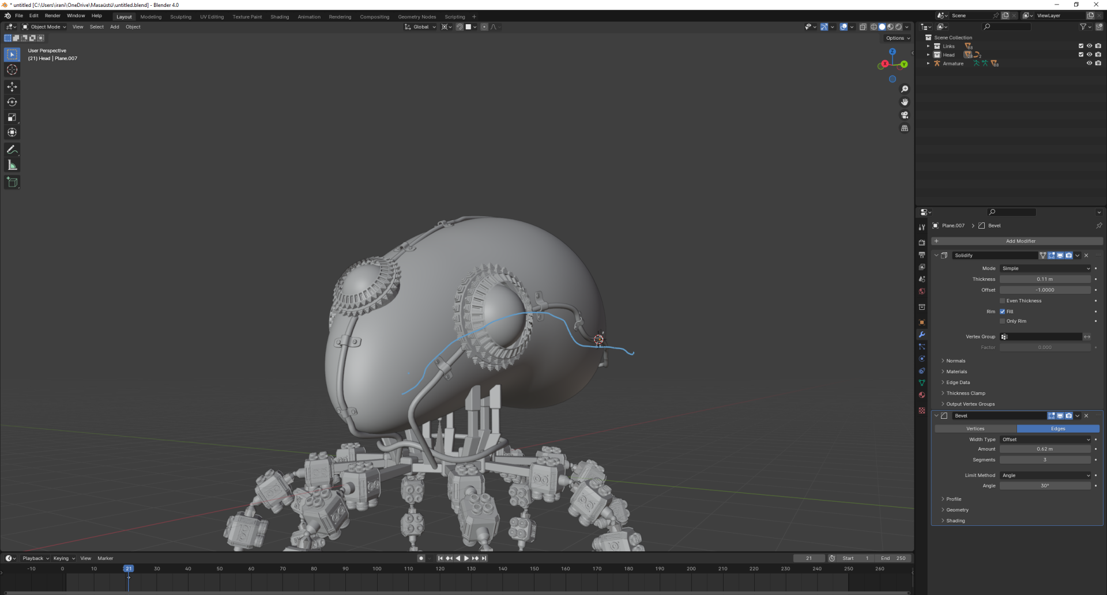The image size is (1107, 595).
Task: Switch to solid viewport shading
Action: tap(882, 27)
